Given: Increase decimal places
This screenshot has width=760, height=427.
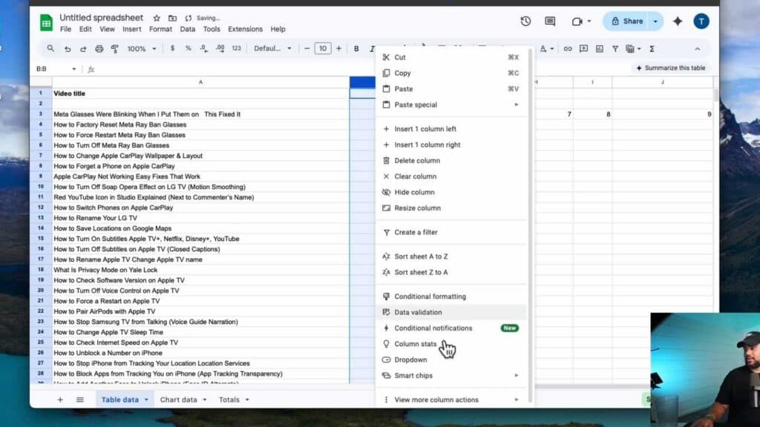Looking at the screenshot, I should coord(220,48).
